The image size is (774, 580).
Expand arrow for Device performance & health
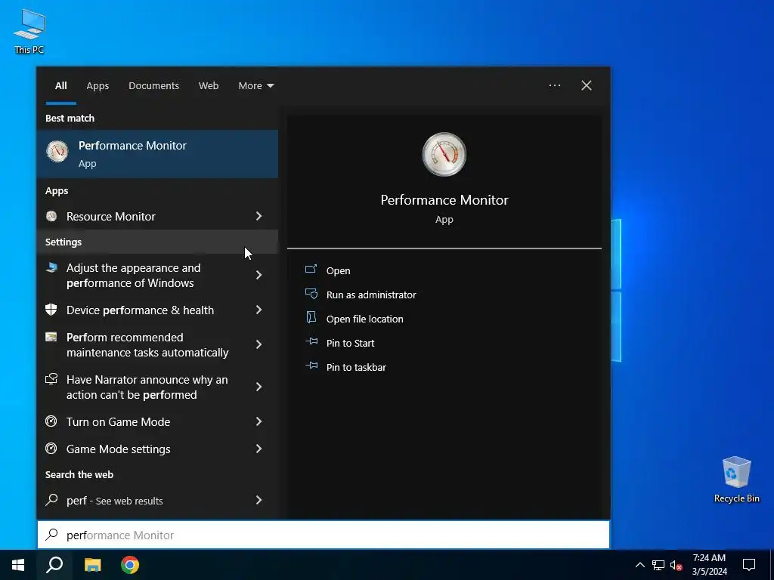(x=259, y=310)
